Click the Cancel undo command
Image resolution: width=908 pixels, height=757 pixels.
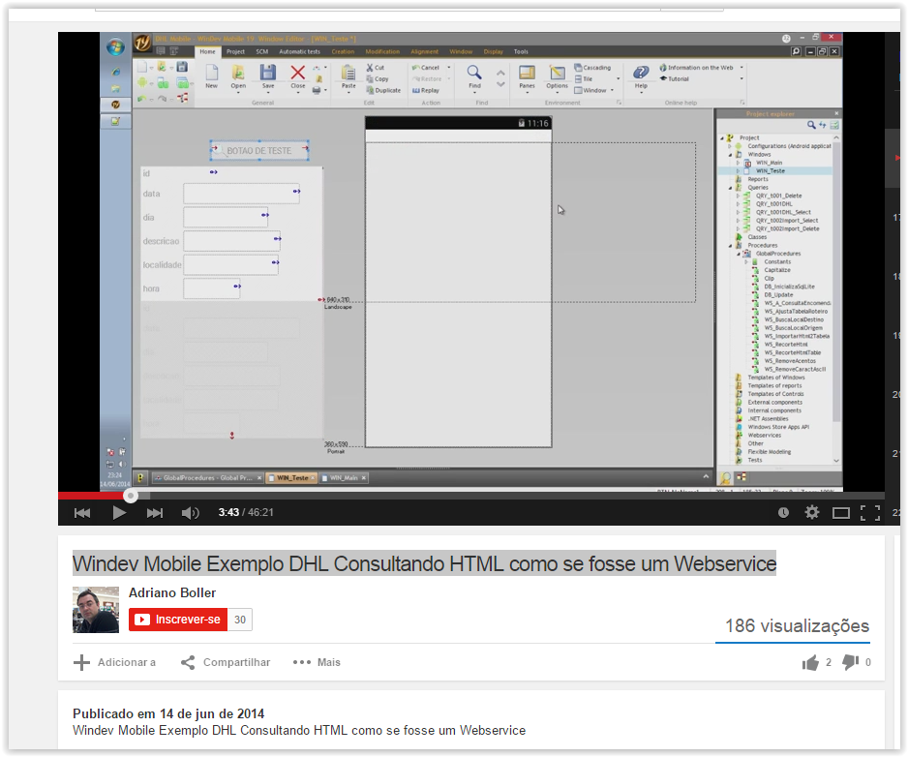point(426,68)
